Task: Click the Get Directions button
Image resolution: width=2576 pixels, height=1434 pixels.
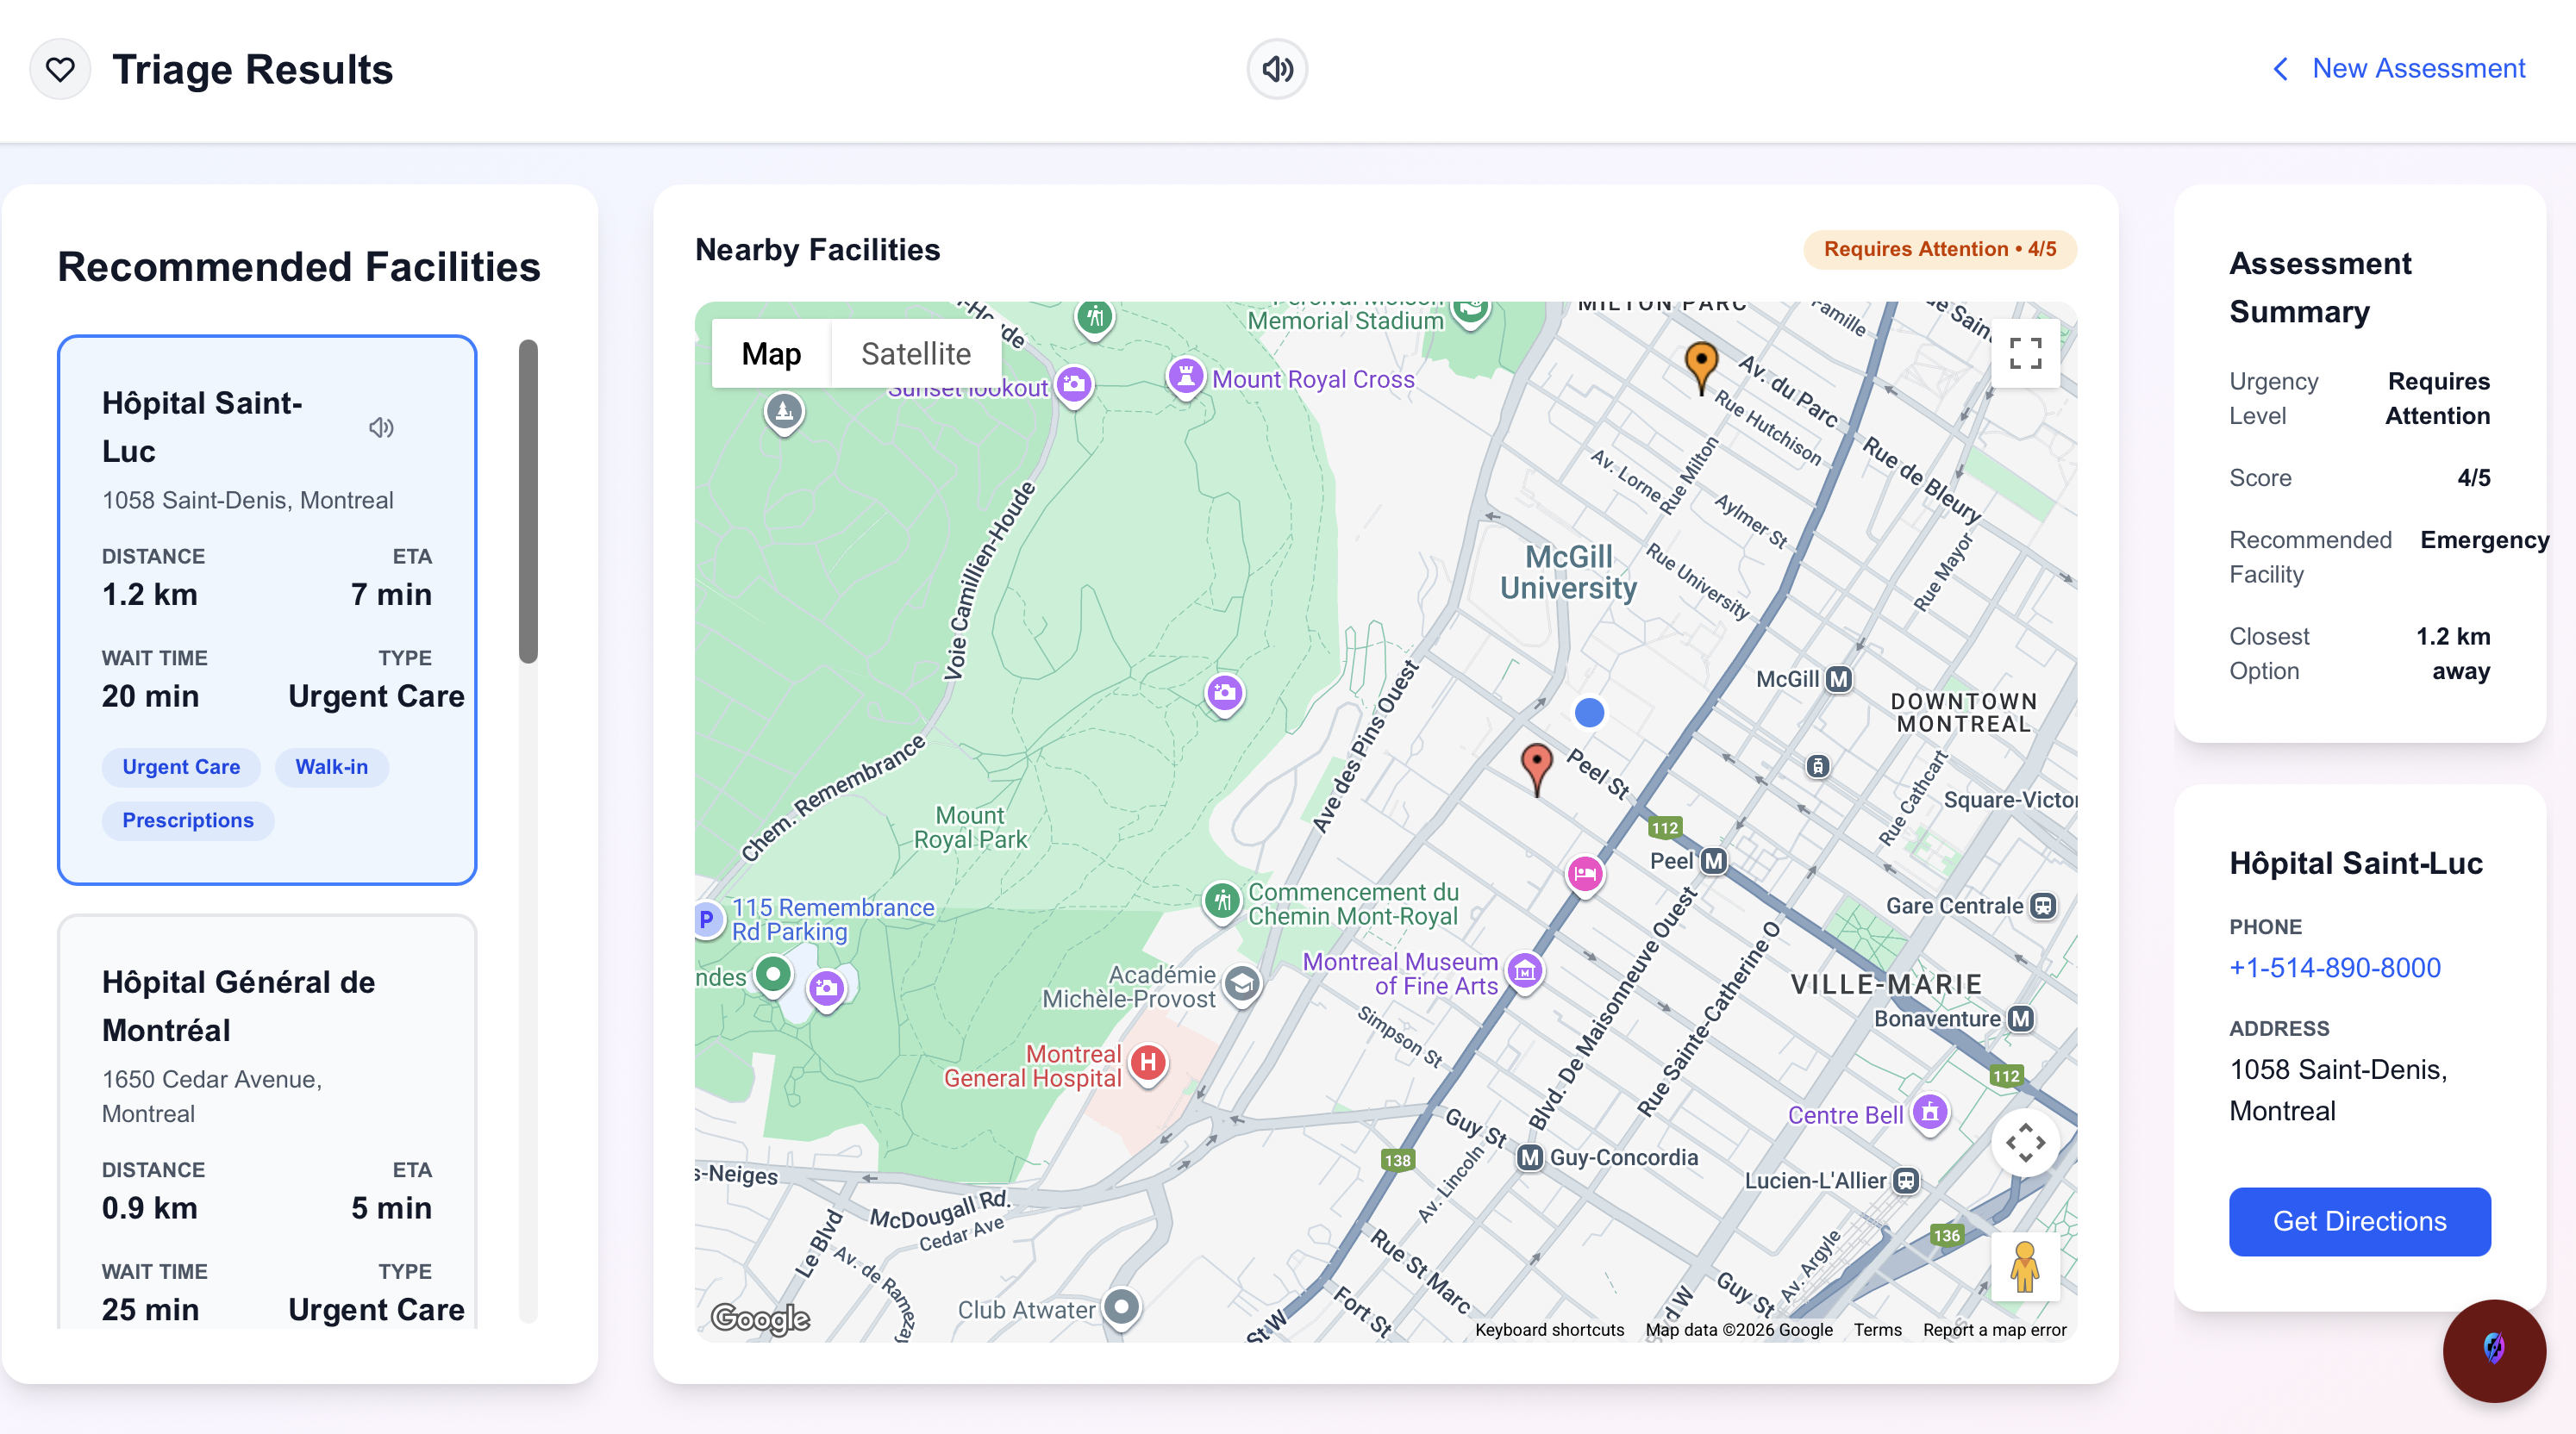Action: [2359, 1221]
